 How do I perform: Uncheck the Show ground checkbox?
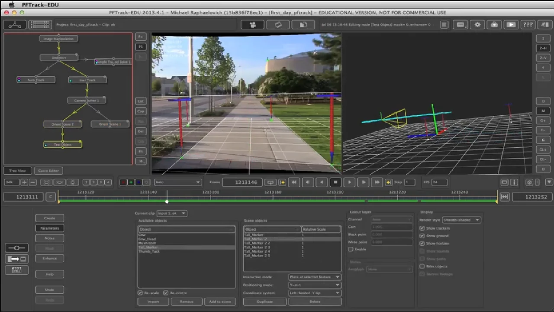(x=422, y=236)
